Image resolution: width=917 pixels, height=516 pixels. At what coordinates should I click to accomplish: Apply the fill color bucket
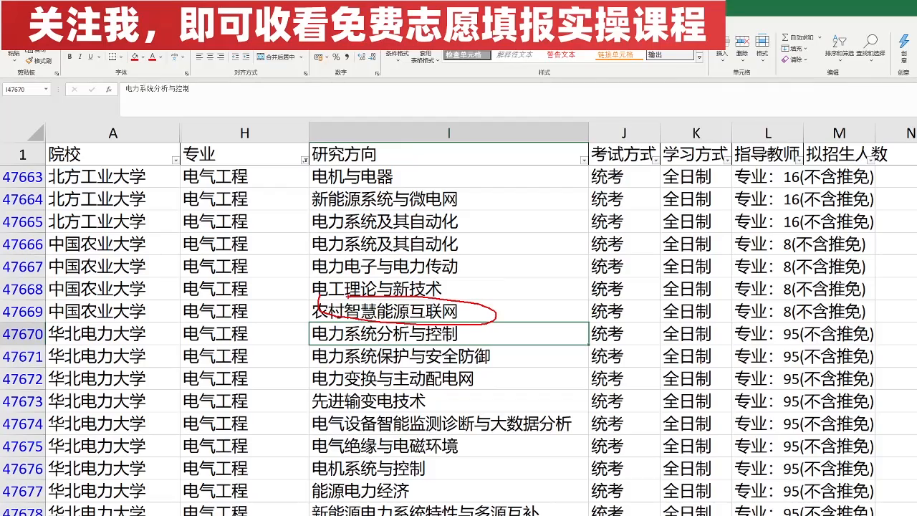click(135, 57)
